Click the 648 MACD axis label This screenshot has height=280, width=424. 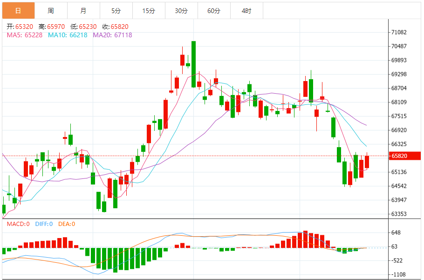click(x=396, y=232)
